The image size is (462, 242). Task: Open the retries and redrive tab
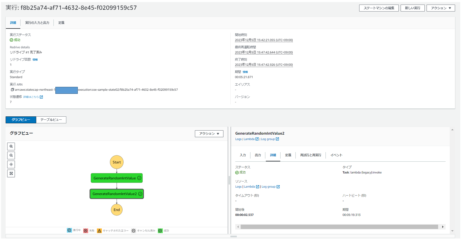coord(311,155)
